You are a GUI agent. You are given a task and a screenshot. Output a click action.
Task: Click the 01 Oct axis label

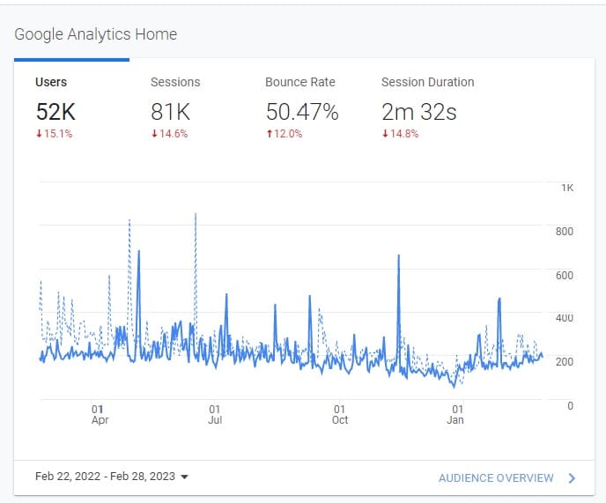pos(340,414)
